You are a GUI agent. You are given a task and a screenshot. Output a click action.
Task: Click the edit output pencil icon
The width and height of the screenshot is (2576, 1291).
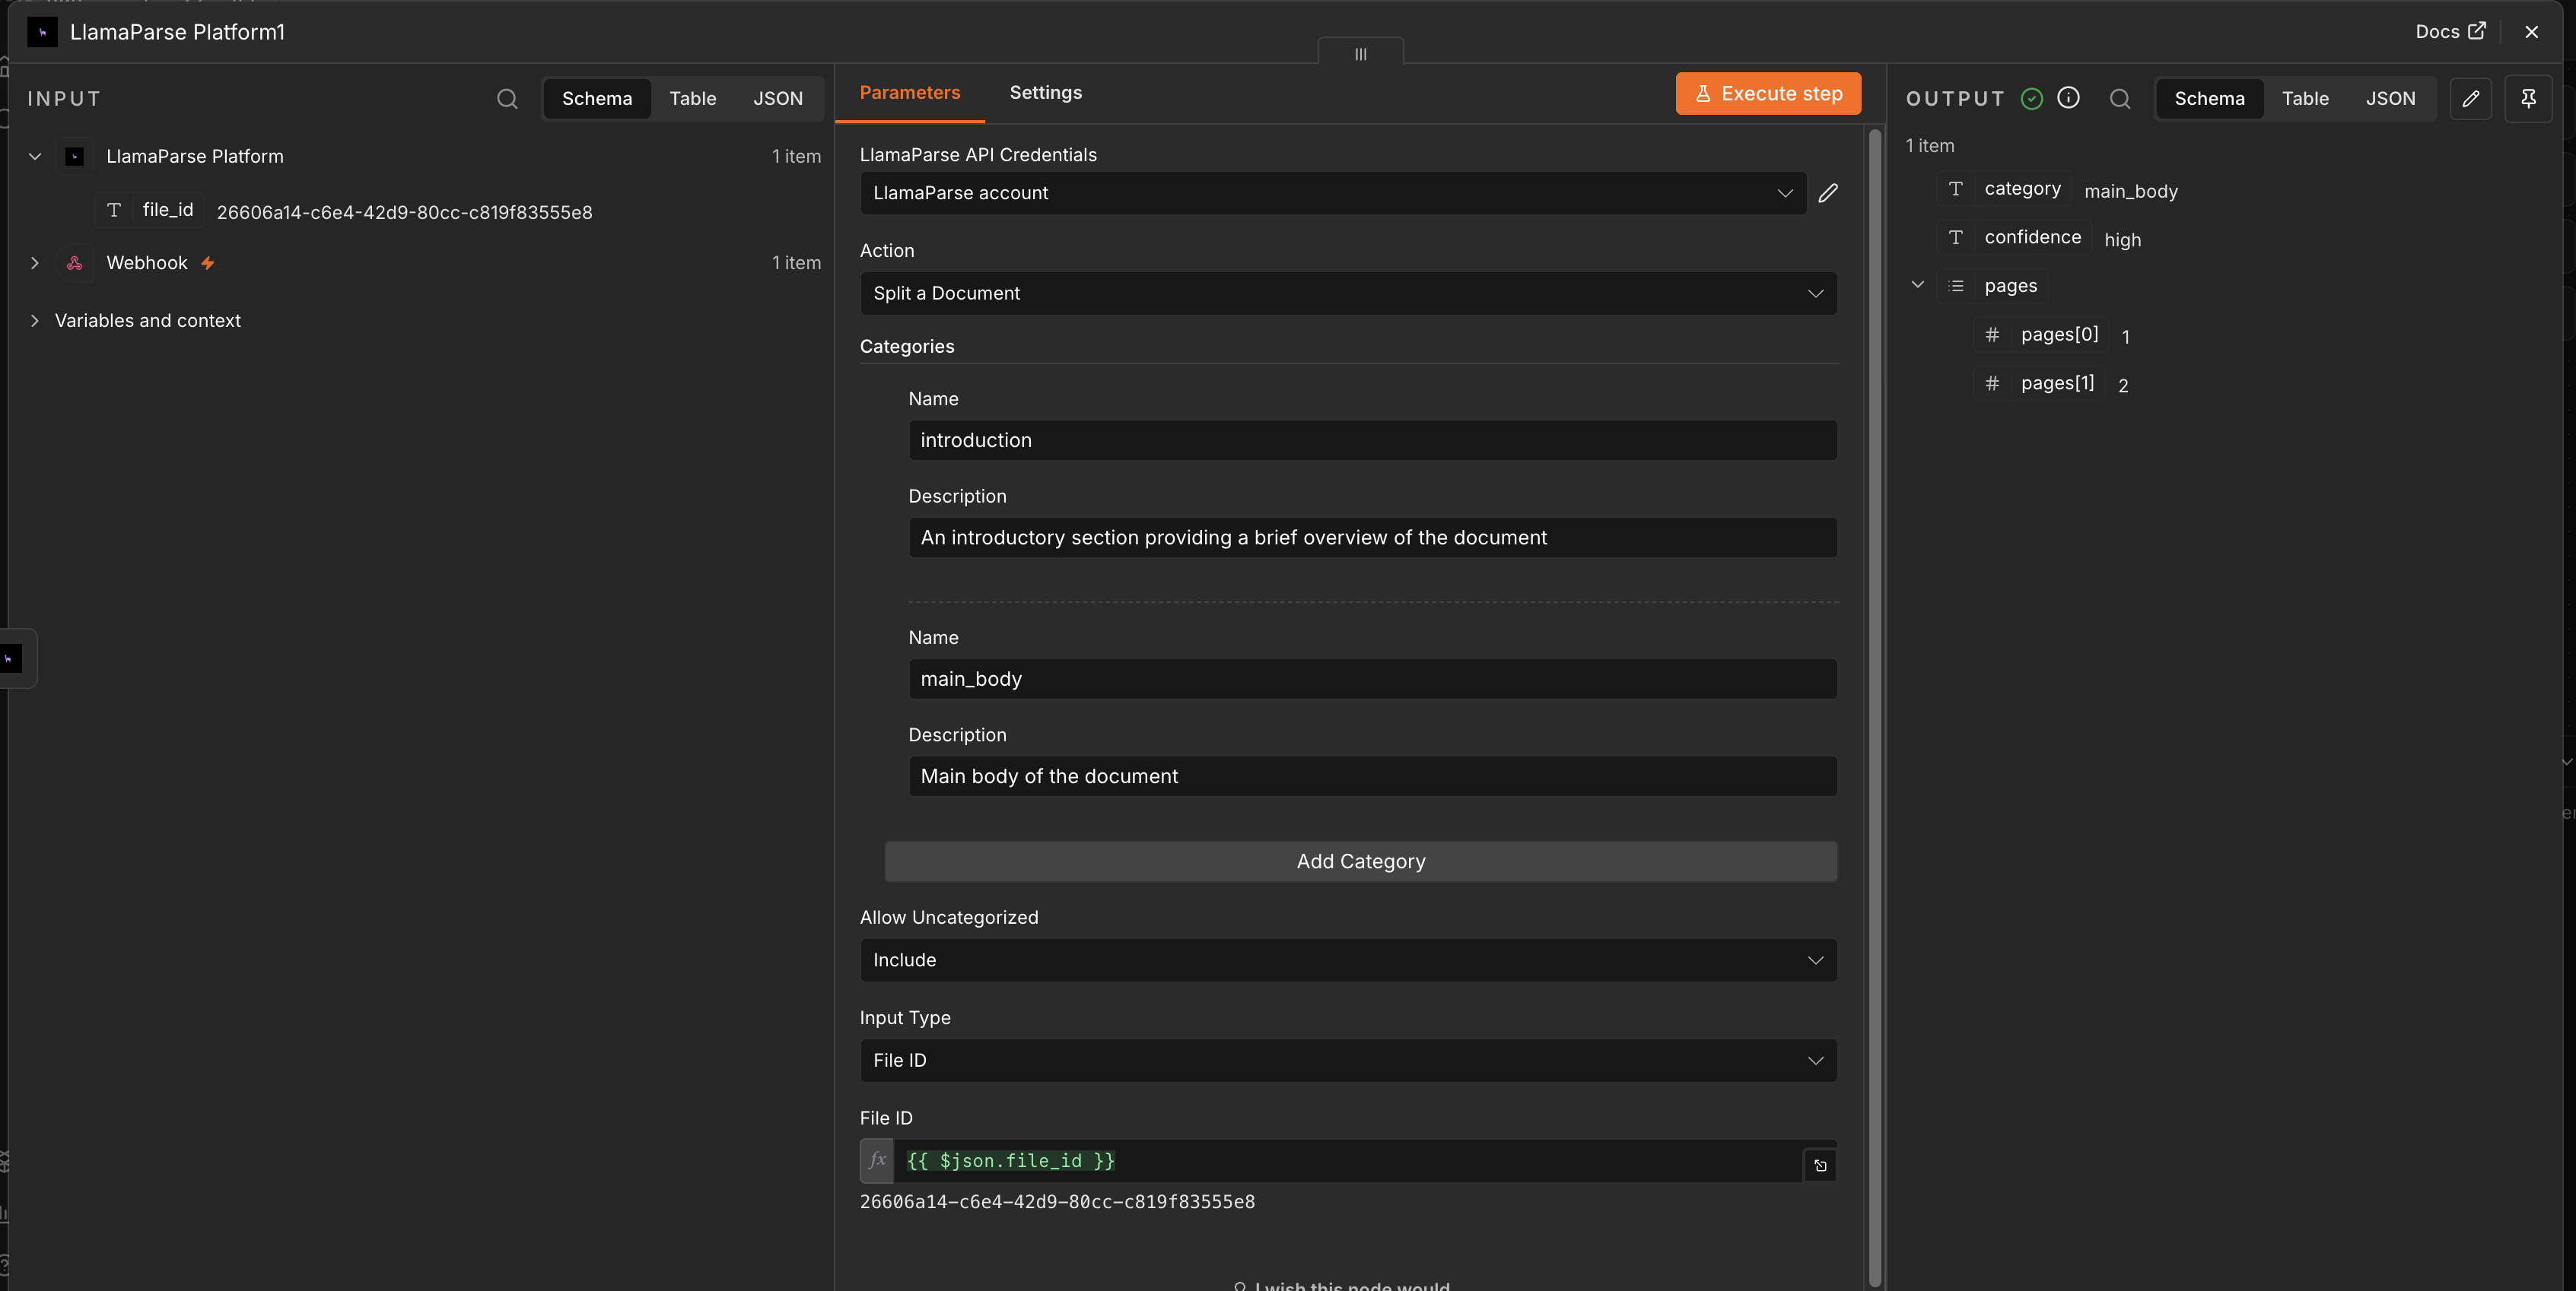(2470, 98)
